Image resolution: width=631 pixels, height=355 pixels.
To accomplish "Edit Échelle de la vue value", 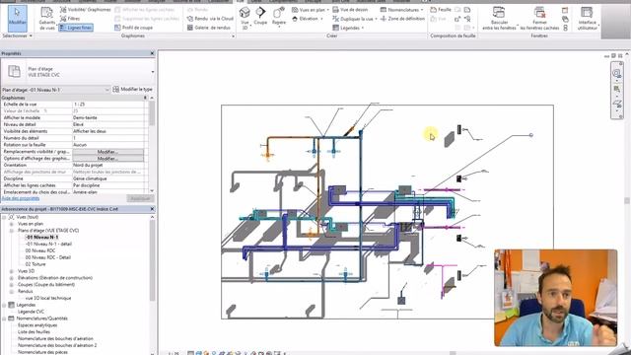I will (107, 105).
